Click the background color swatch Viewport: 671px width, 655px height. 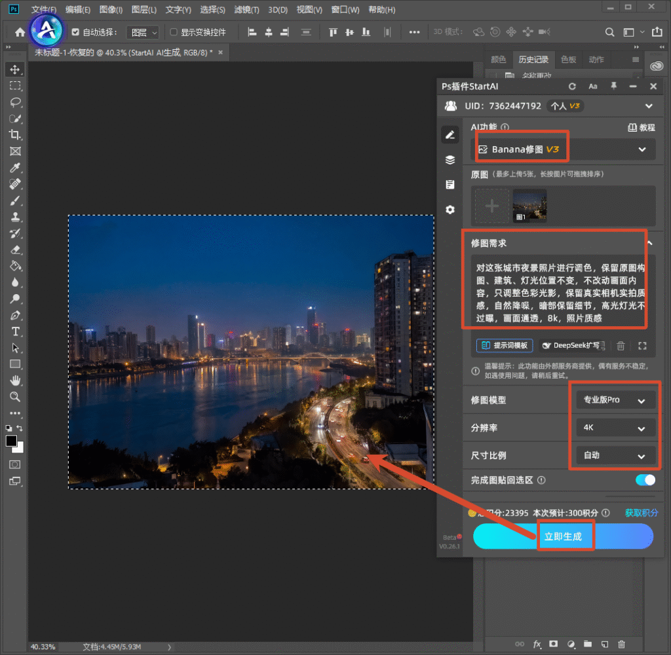click(x=20, y=449)
